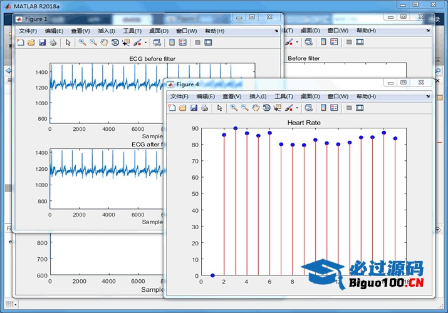
Task: Click Link Plot icon in background figure toolbar
Action: [308, 42]
